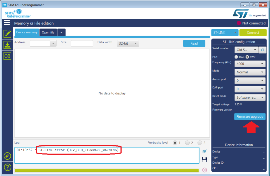Click the green Connect button
The image size is (270, 176).
[x=253, y=32]
